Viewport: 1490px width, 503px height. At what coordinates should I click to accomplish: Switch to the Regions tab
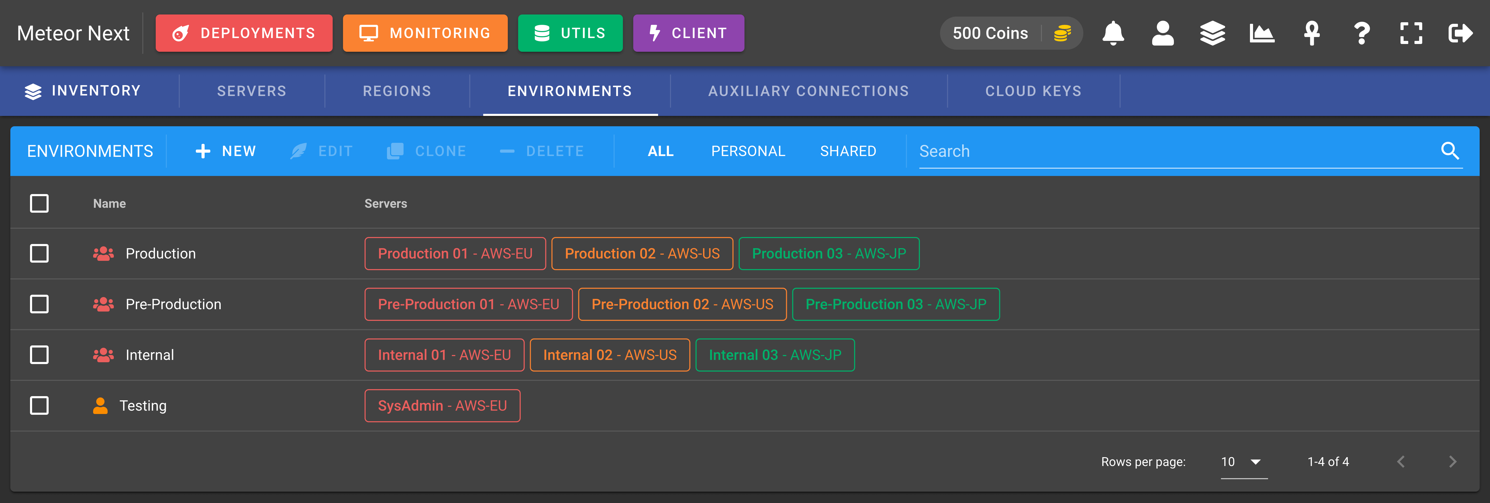(x=397, y=91)
